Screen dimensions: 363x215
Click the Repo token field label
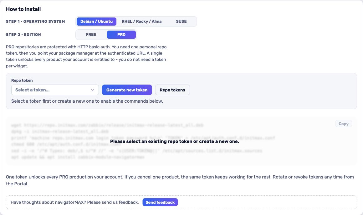click(22, 81)
